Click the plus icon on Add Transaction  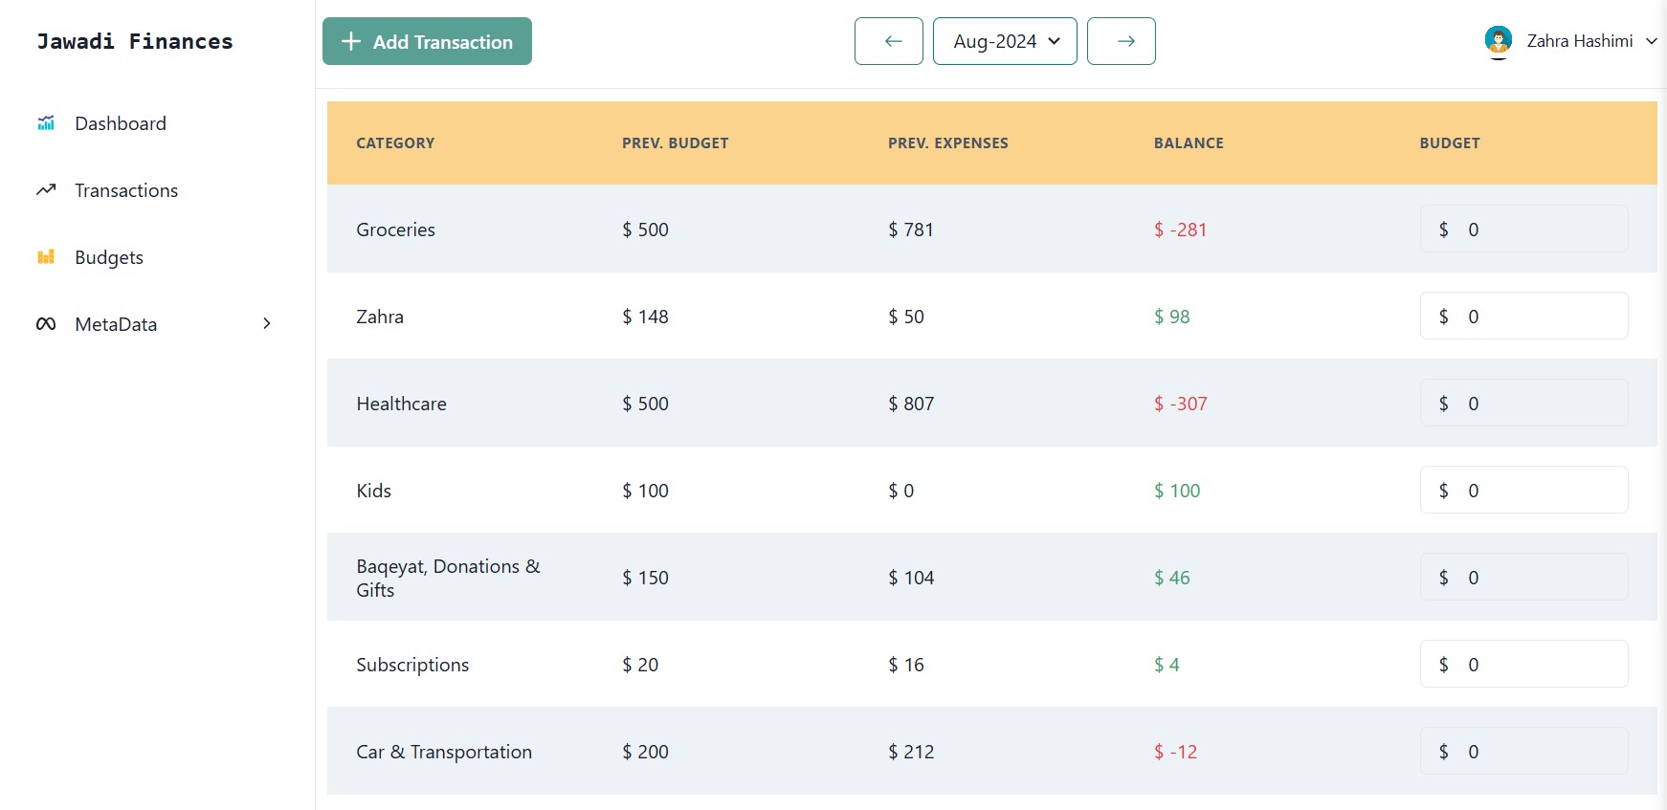point(351,41)
